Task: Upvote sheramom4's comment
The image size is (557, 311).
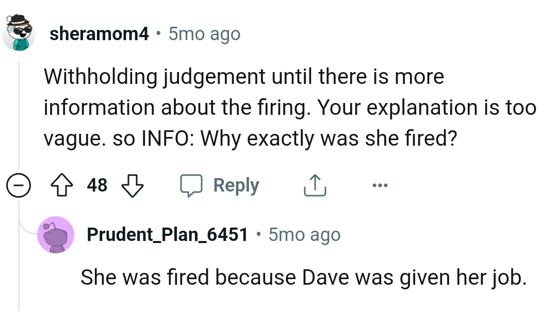Action: [62, 185]
